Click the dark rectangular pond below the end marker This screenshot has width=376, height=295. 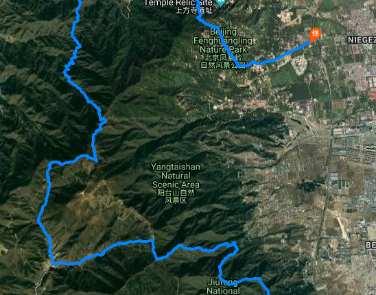point(301,91)
